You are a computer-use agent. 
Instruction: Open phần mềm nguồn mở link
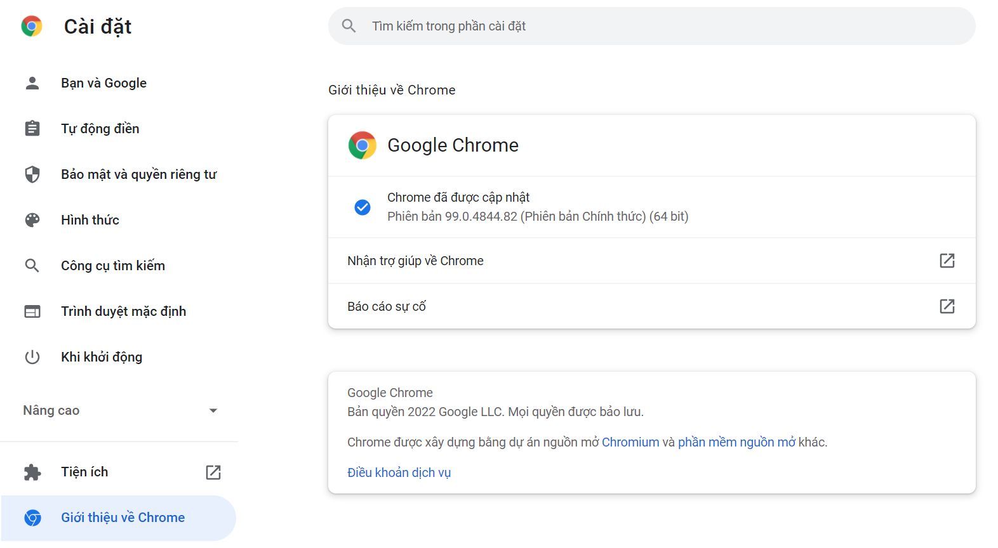point(736,442)
